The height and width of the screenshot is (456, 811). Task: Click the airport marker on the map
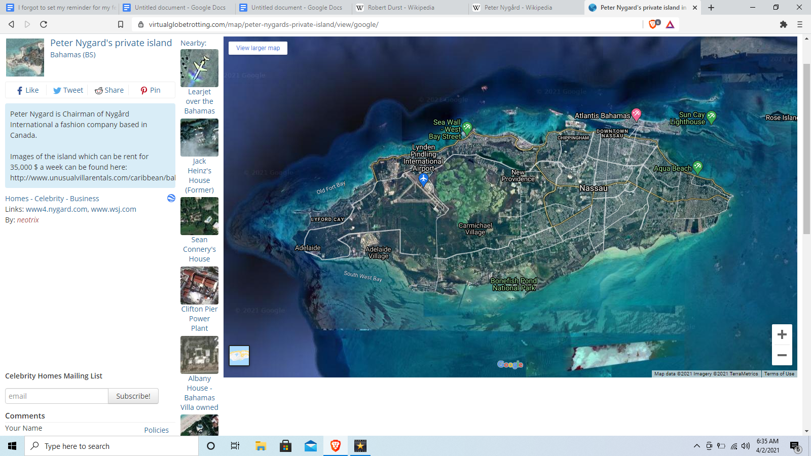tap(424, 179)
